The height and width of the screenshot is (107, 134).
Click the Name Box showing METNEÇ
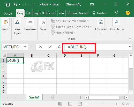click(x=13, y=47)
